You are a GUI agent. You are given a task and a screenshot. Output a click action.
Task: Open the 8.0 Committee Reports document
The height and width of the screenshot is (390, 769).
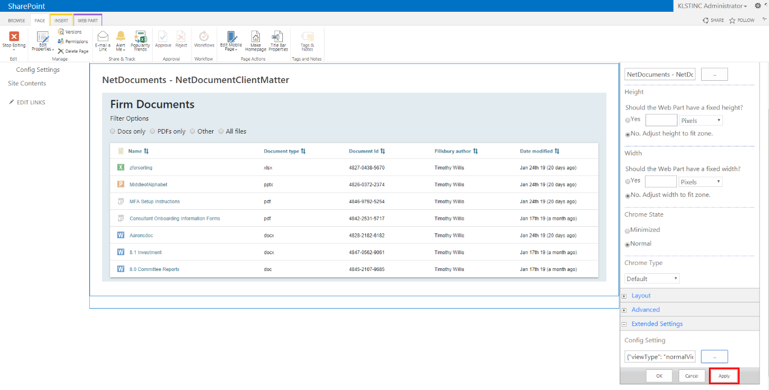coord(154,269)
